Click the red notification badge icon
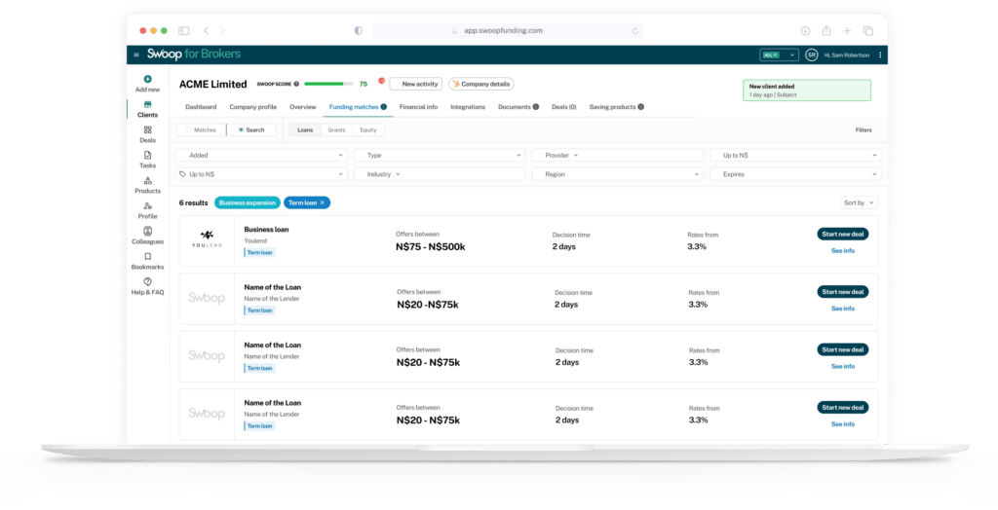Screen dimensions: 998x510 pyautogui.click(x=381, y=81)
